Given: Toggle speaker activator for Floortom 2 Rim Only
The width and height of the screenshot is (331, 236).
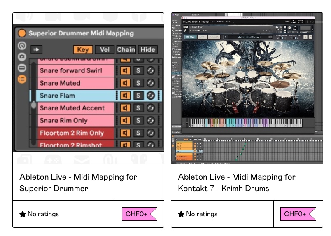Looking at the screenshot, I should pyautogui.click(x=125, y=133).
